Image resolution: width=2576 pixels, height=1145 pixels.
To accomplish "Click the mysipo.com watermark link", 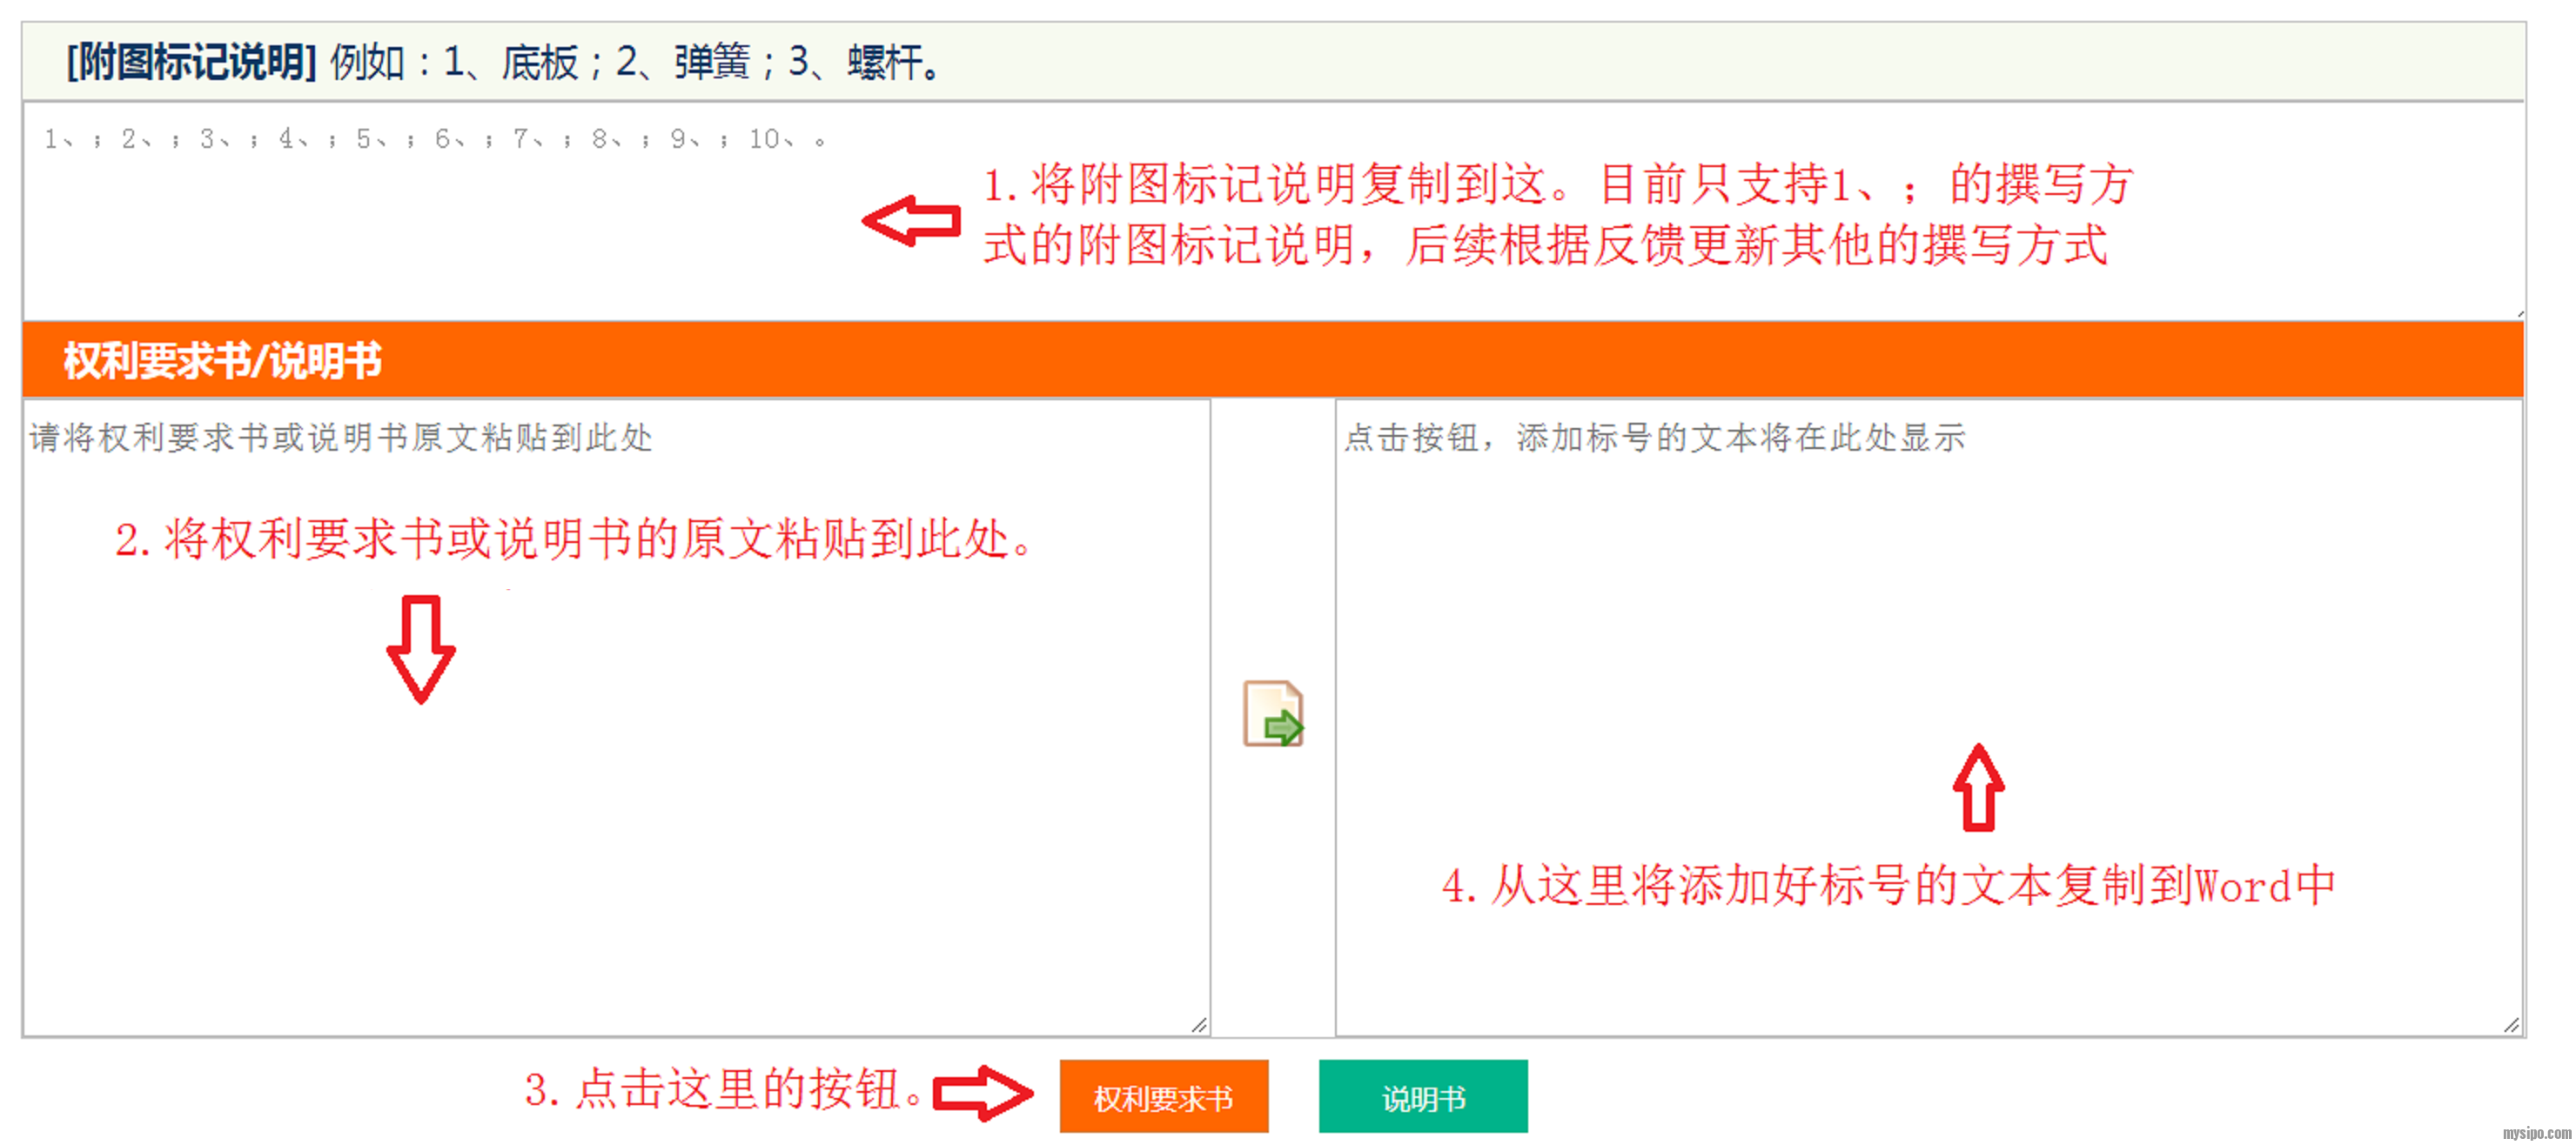I will pos(2536,1133).
